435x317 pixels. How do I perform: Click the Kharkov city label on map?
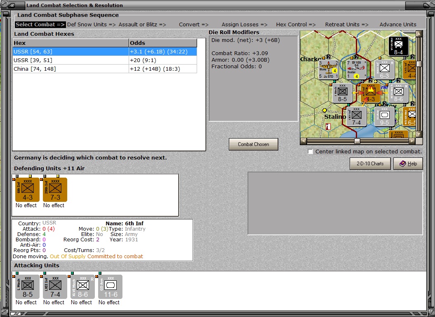(311, 59)
